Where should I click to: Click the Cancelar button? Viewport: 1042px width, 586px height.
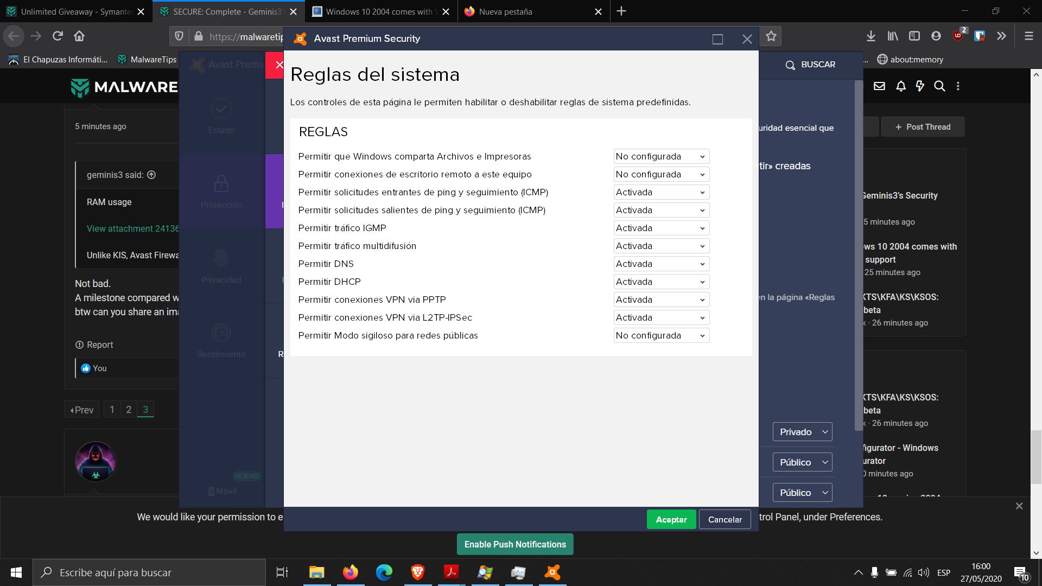[725, 519]
